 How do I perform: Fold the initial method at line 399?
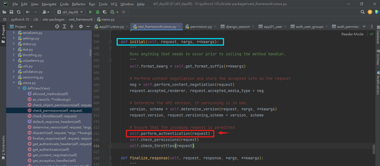tap(110, 42)
